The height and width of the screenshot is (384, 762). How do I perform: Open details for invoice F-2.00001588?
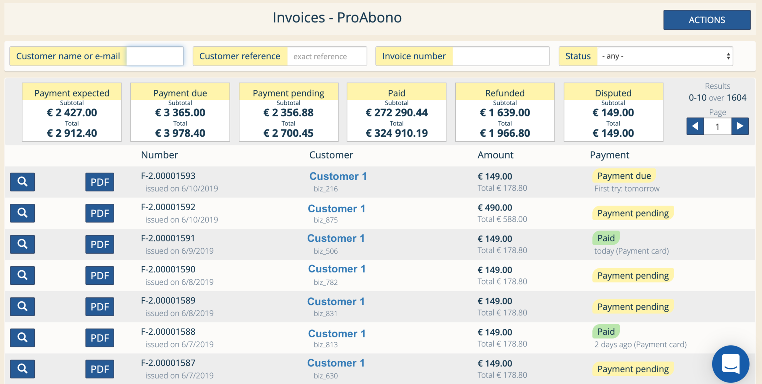(22, 338)
